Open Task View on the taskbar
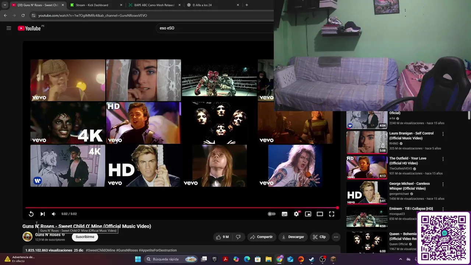The height and width of the screenshot is (265, 471). pos(204,259)
